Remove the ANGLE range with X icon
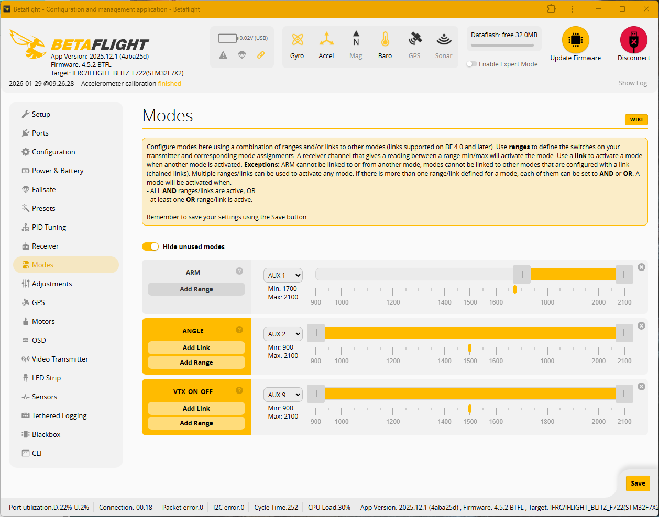Viewport: 659px width, 517px height. click(x=641, y=326)
